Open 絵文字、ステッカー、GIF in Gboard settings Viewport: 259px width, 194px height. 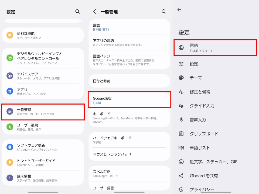click(216, 162)
